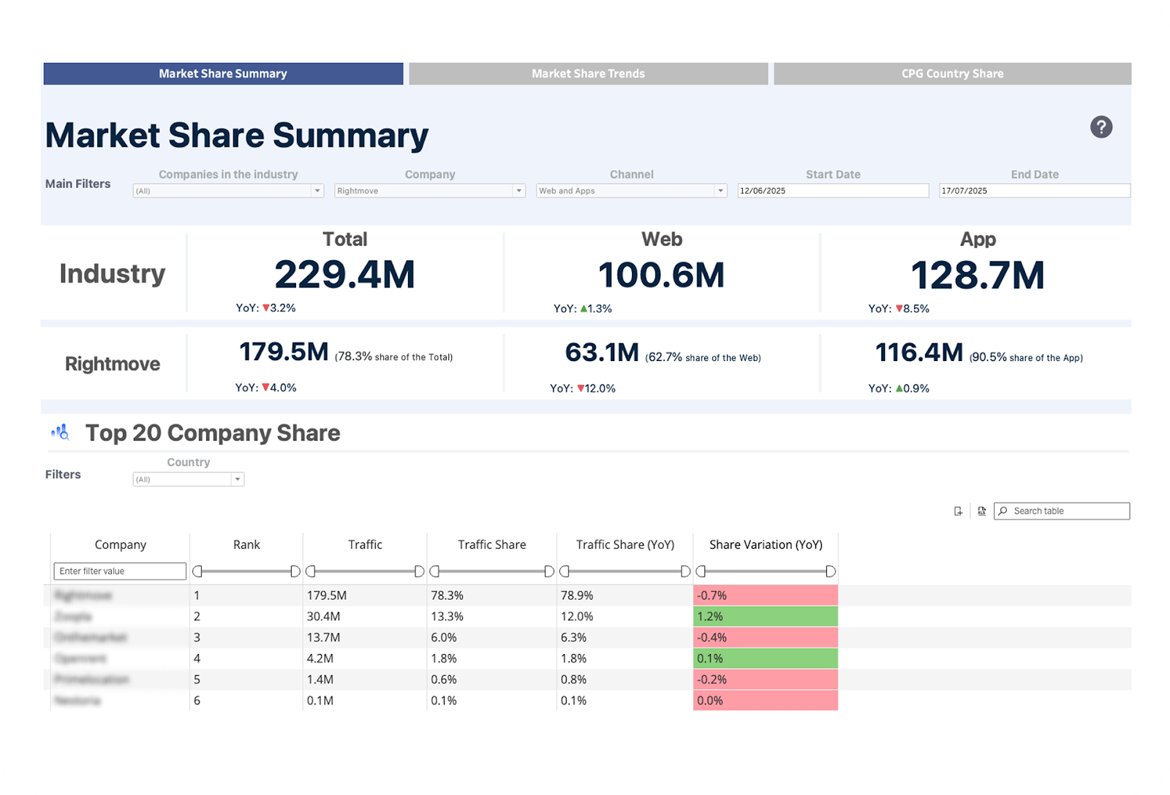Screen dimensions: 1170x795
Task: Click the End Date field showing 17/07/2025
Action: (1035, 191)
